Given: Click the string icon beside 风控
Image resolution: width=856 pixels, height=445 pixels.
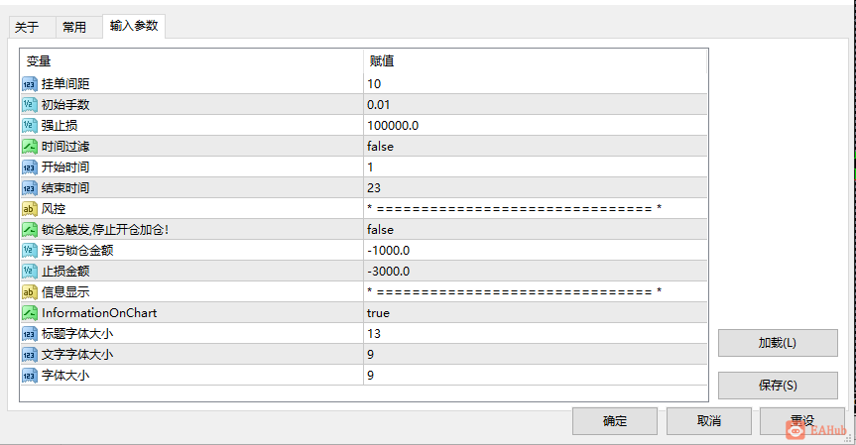Looking at the screenshot, I should point(30,209).
